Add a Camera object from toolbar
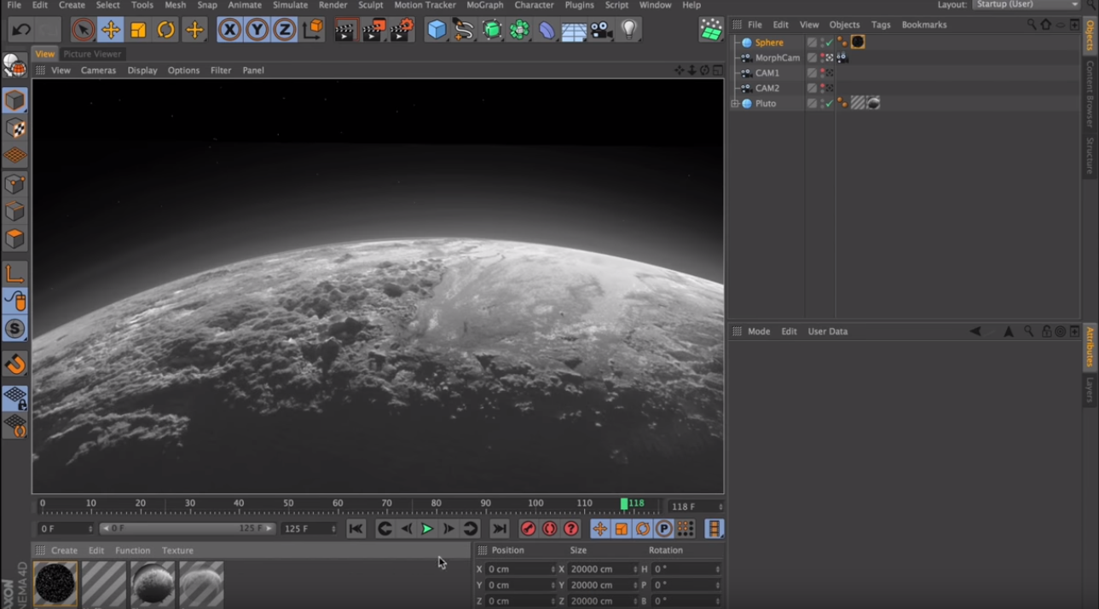This screenshot has width=1099, height=609. 601,31
